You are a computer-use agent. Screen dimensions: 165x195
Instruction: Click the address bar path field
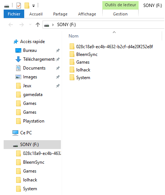pyautogui.click(x=103, y=25)
